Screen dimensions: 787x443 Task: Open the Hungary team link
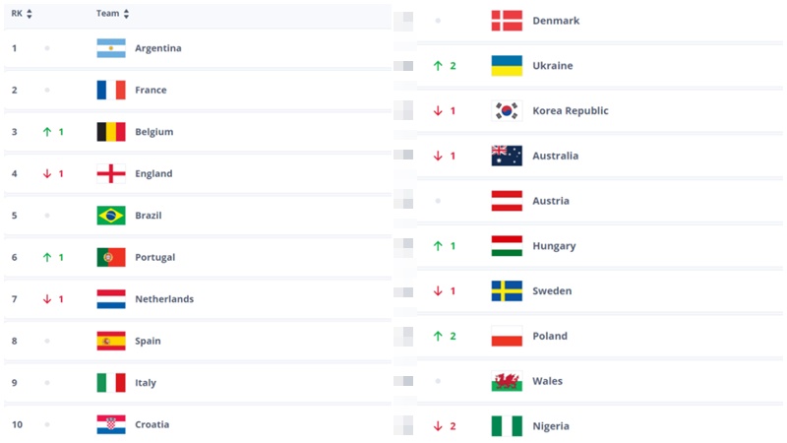tap(554, 246)
